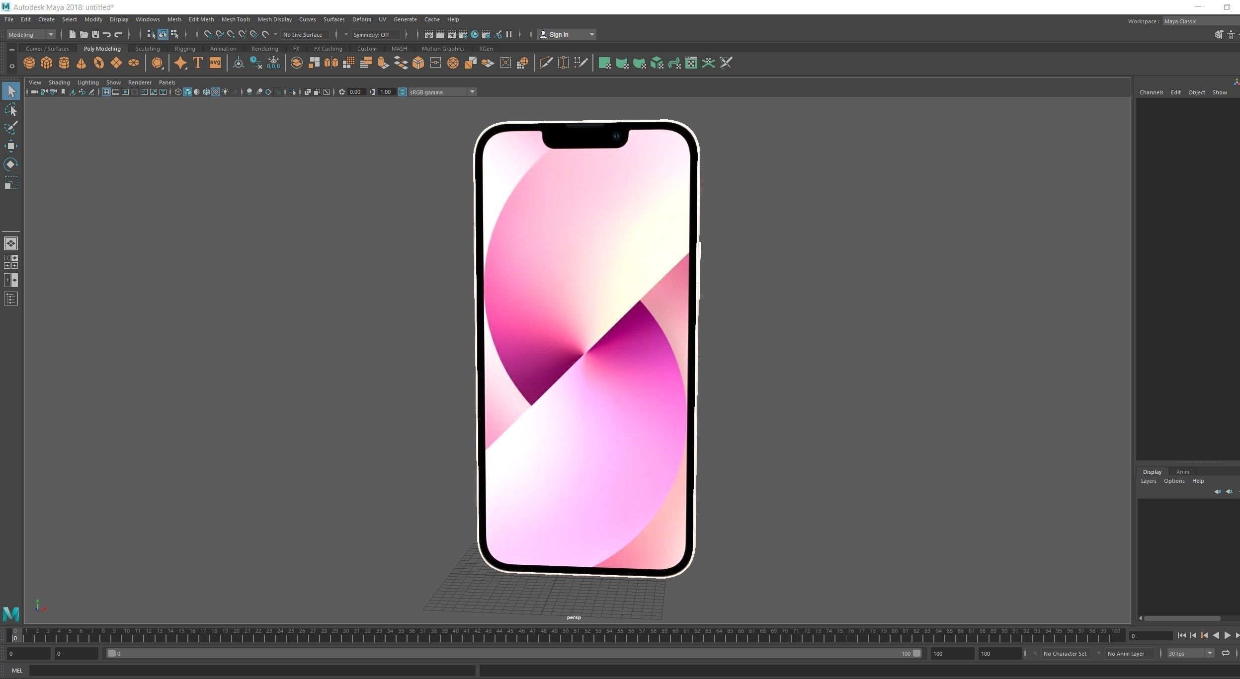
Task: Click the Save scene floppy icon
Action: (x=95, y=34)
